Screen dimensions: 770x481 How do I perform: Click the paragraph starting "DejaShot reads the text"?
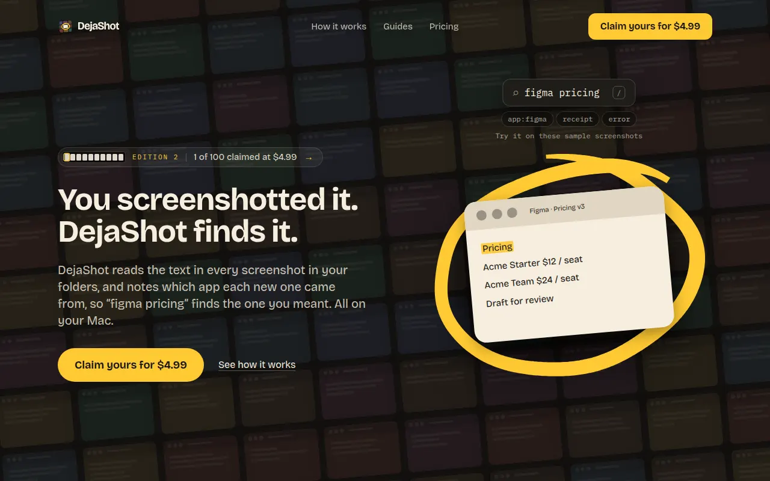point(212,295)
